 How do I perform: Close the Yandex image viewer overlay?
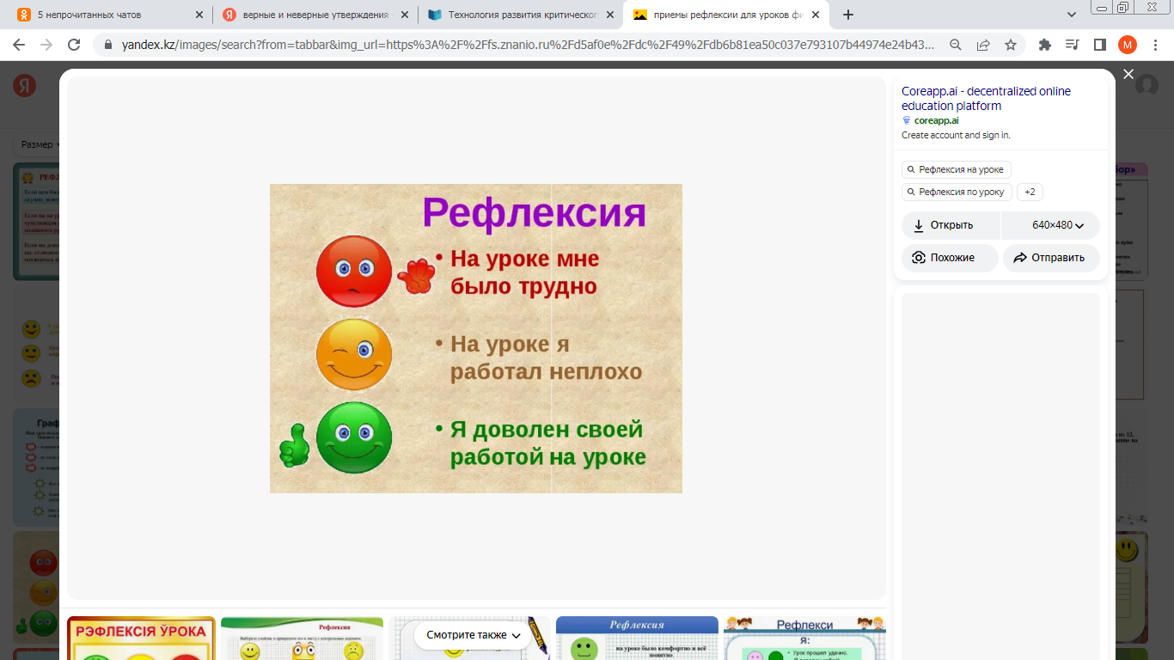pyautogui.click(x=1128, y=75)
